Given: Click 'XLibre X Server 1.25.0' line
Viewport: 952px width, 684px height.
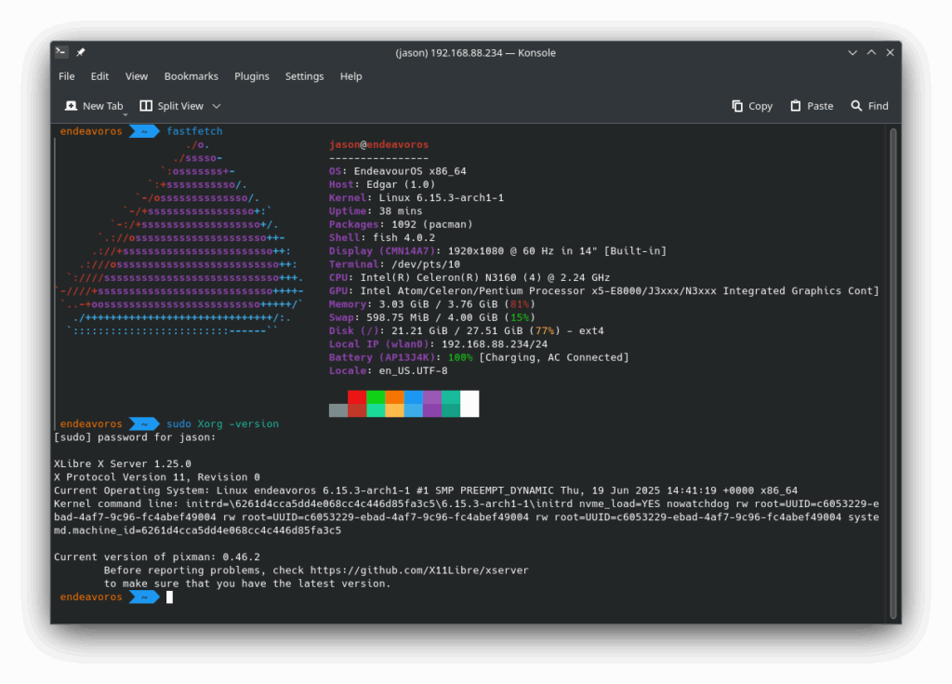Looking at the screenshot, I should (x=123, y=463).
